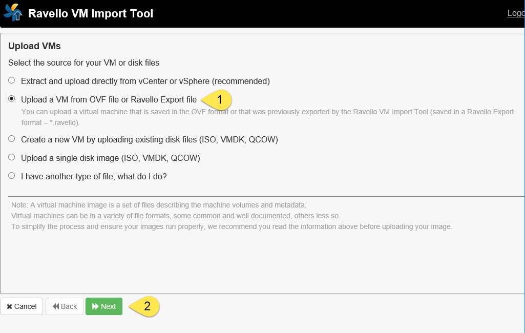Click the rewind arrows icon on Back

[56, 306]
